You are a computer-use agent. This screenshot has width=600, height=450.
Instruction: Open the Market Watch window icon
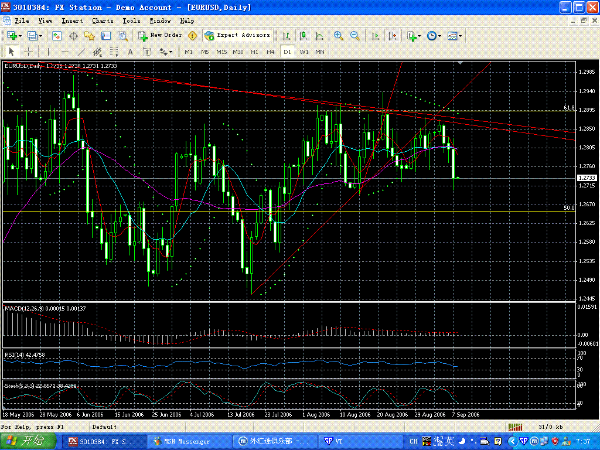click(x=57, y=36)
